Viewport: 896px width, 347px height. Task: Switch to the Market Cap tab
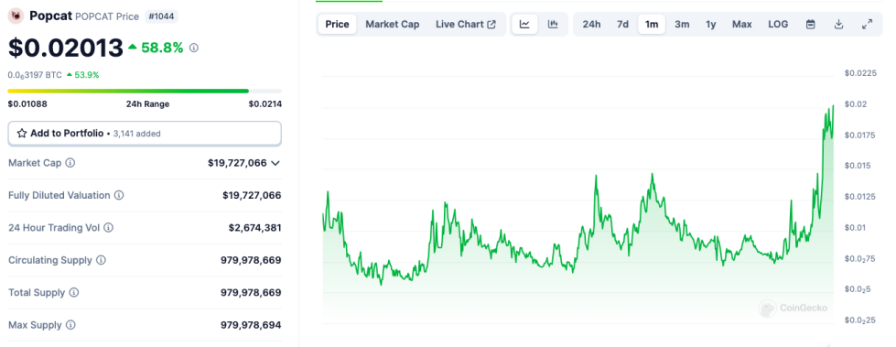pyautogui.click(x=393, y=24)
